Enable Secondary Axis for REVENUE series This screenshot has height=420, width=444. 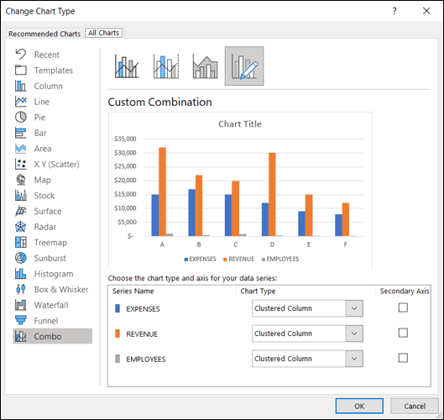tap(403, 333)
